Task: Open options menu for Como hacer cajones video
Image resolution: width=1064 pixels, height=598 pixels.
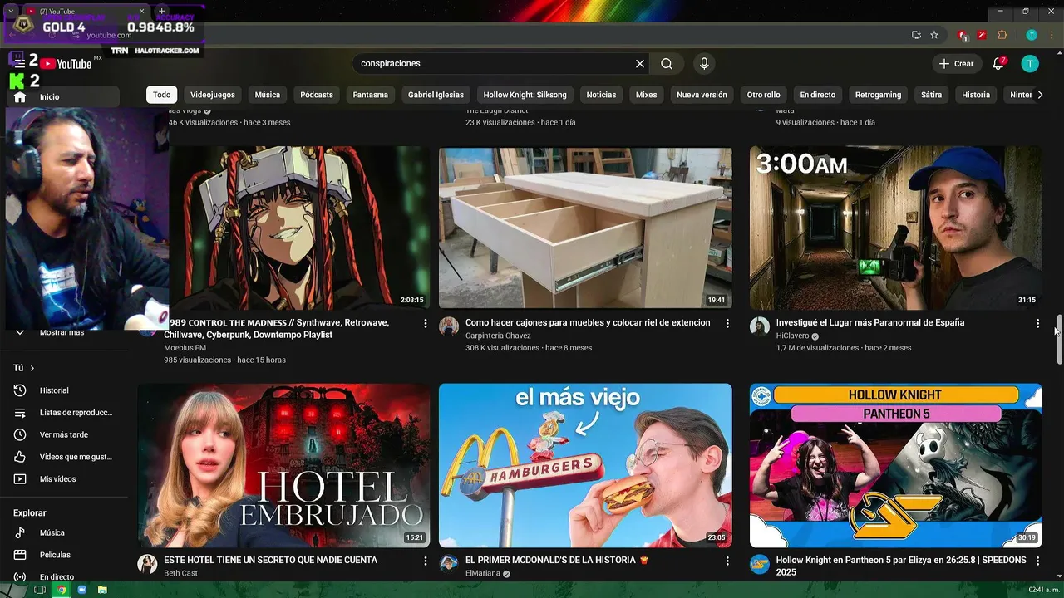Action: point(727,323)
